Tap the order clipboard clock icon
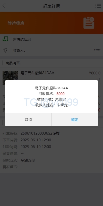The image size is (103, 206). [89, 23]
